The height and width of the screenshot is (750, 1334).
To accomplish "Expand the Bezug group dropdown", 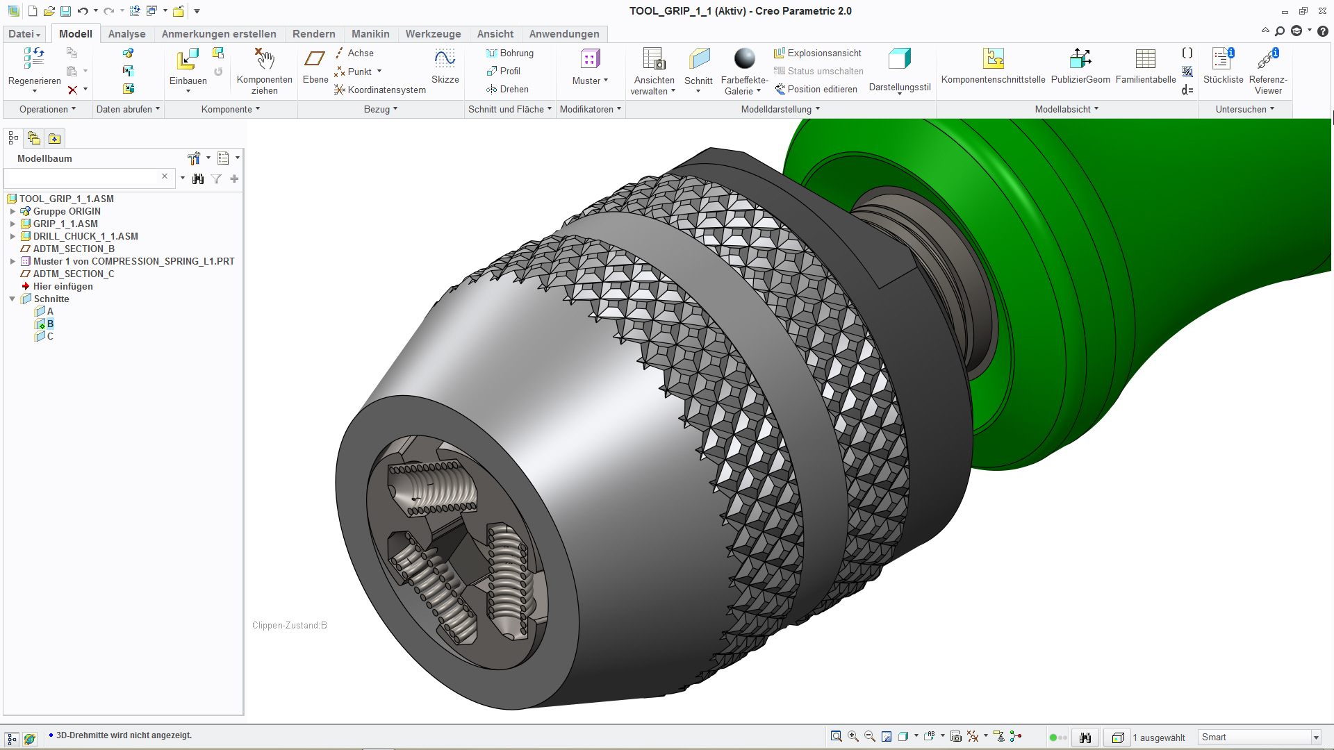I will 381,109.
